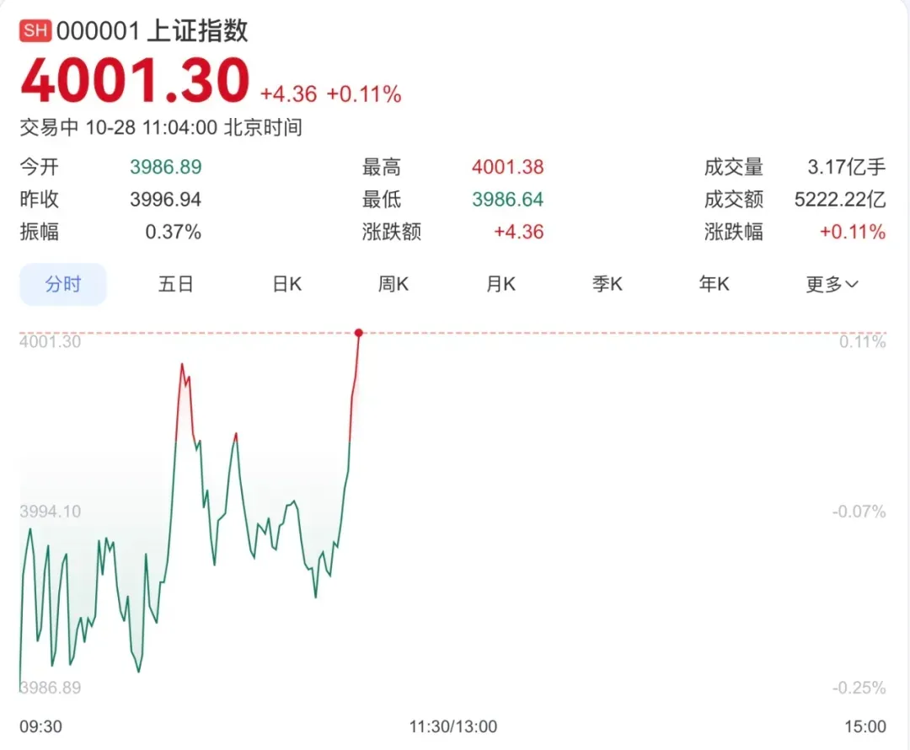Click the 4001.30 current index price
The width and height of the screenshot is (910, 750).
[136, 82]
